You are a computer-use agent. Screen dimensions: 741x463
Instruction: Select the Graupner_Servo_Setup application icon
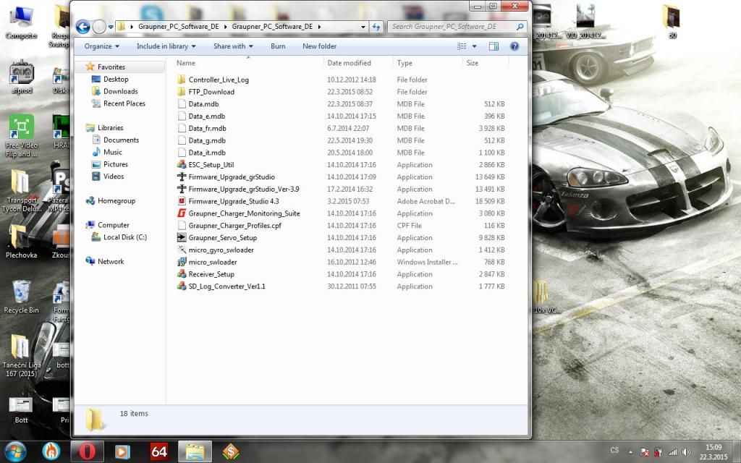pos(182,238)
